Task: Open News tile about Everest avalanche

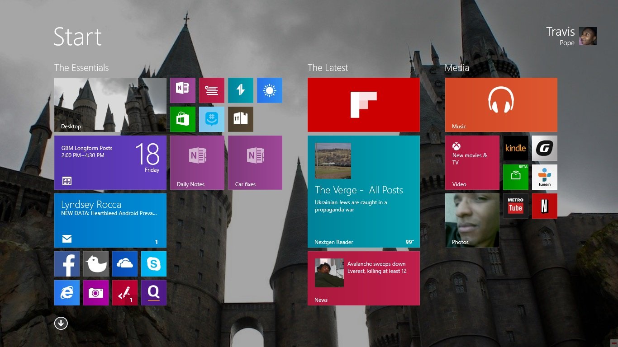Action: [364, 278]
